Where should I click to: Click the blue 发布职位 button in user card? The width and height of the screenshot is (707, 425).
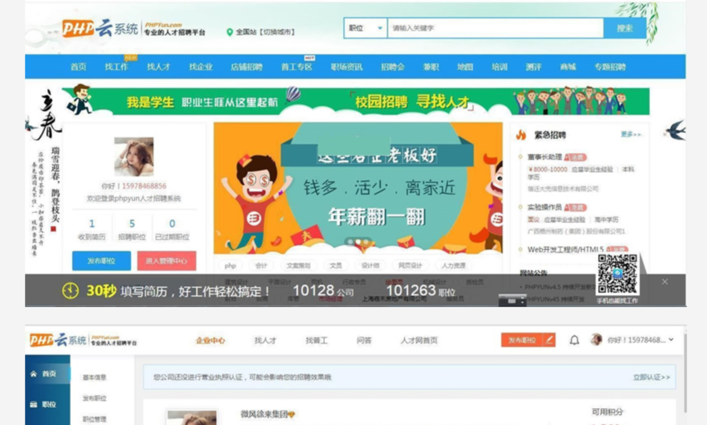101,261
